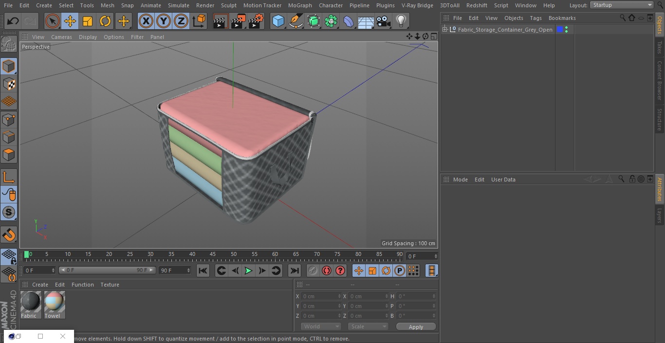Switch to the Content Browser side tab

click(660, 80)
